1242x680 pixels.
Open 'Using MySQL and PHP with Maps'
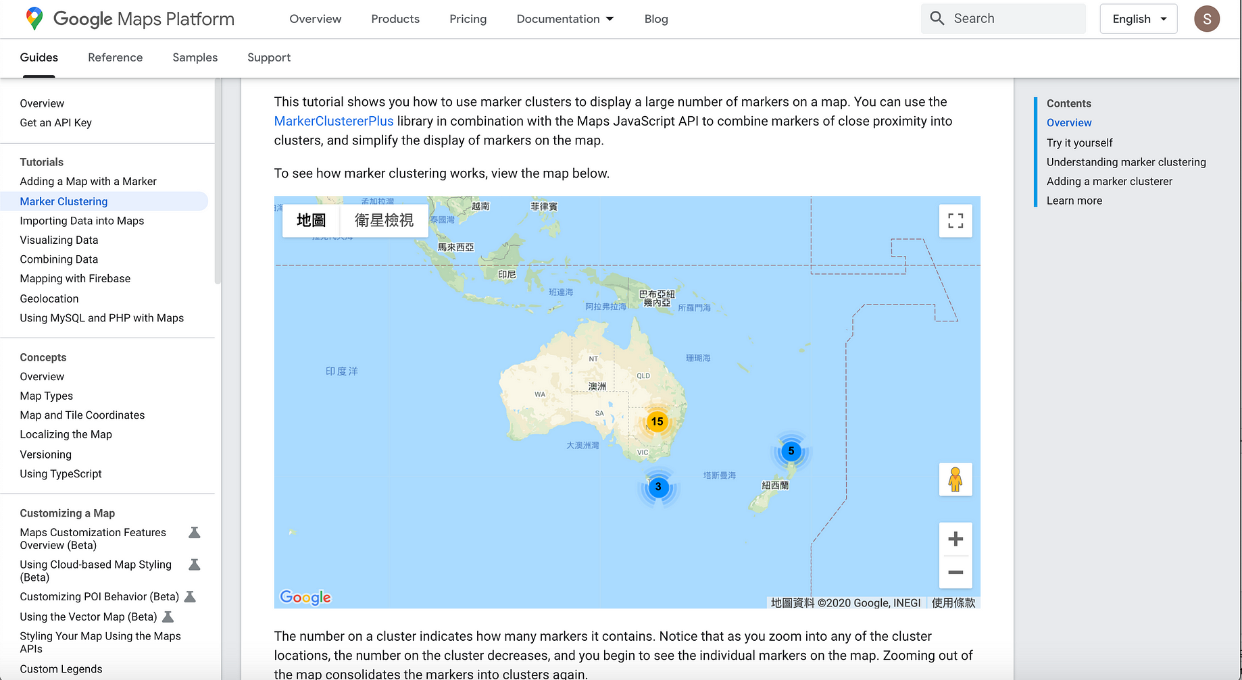point(102,318)
